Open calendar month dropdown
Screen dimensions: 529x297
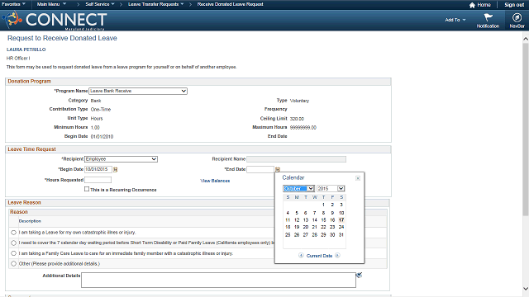(299, 189)
